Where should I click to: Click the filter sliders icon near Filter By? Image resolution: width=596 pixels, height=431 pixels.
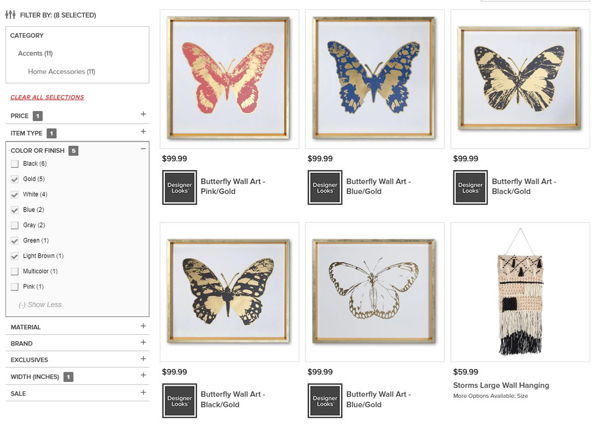tap(10, 15)
